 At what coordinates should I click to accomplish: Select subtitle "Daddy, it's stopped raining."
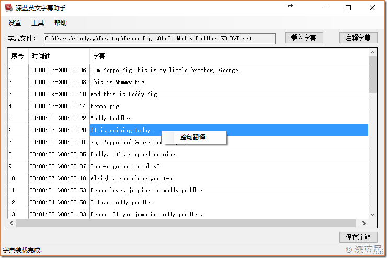[x=229, y=154]
